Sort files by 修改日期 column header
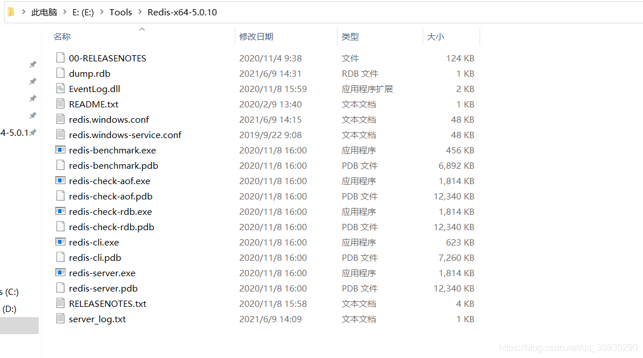Screen dimensions: 643x358 pyautogui.click(x=256, y=36)
